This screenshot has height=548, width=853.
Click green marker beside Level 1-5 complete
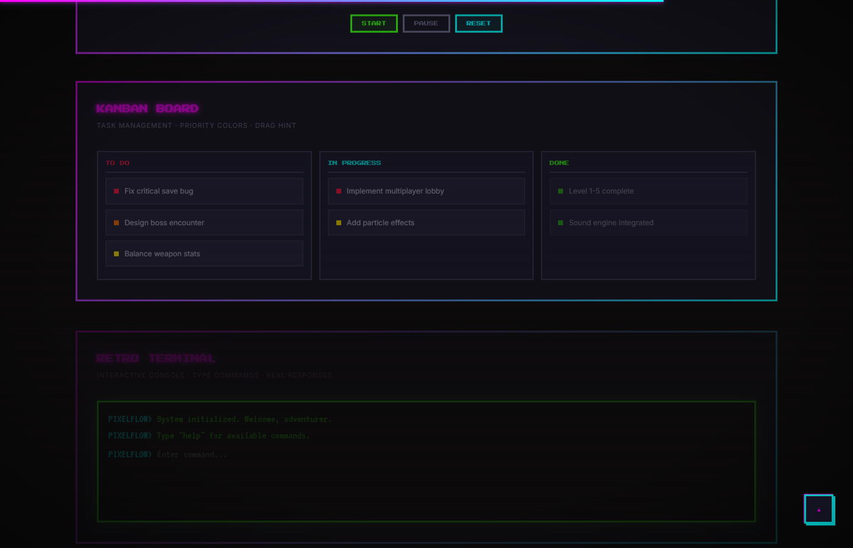point(561,191)
